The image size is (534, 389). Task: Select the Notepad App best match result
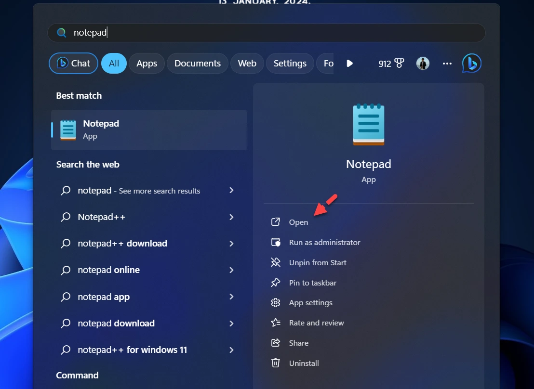click(149, 130)
